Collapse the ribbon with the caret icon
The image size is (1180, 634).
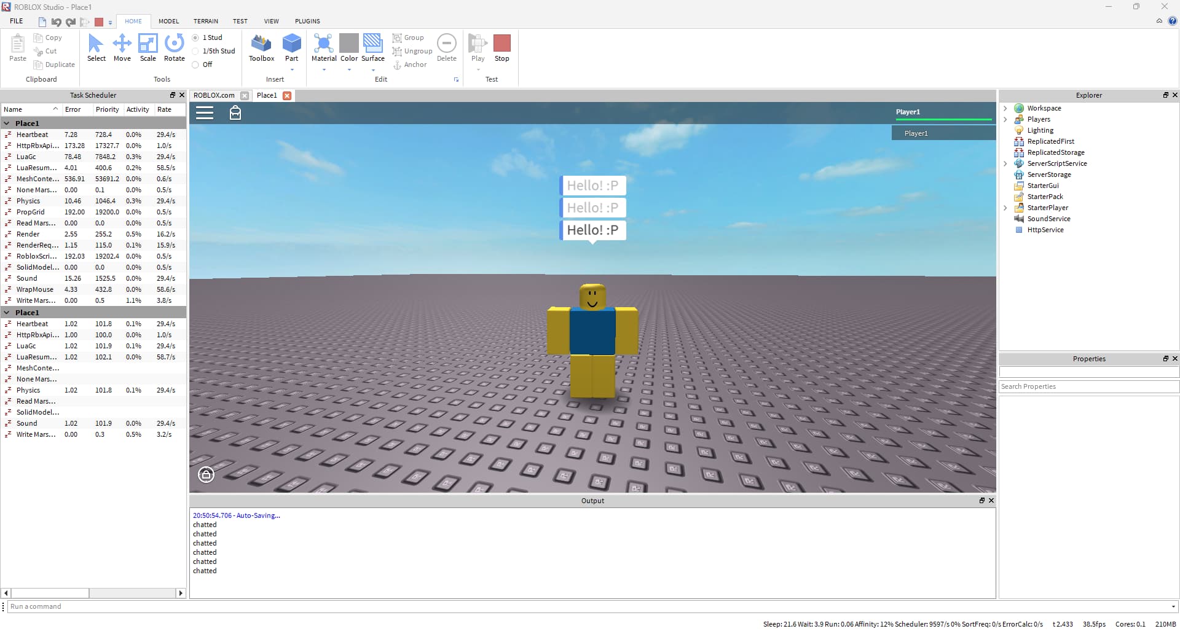(x=1159, y=21)
